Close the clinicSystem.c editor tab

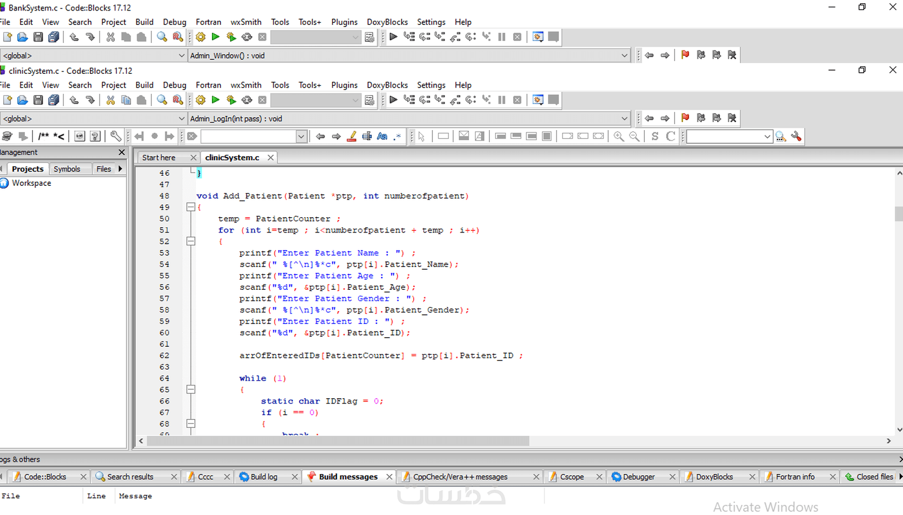pyautogui.click(x=270, y=158)
